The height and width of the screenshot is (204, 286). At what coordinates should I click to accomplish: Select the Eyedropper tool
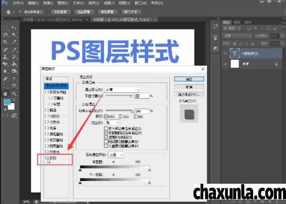coord(14,42)
